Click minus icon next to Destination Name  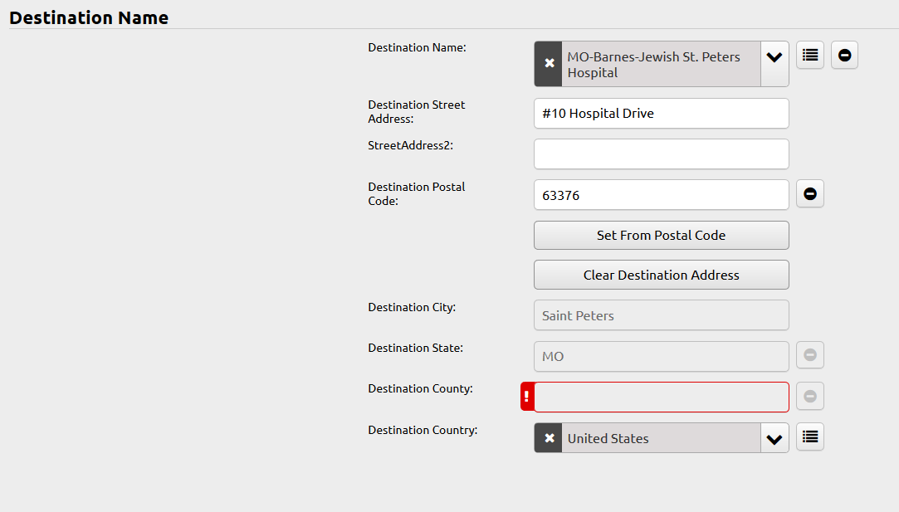[x=844, y=55]
